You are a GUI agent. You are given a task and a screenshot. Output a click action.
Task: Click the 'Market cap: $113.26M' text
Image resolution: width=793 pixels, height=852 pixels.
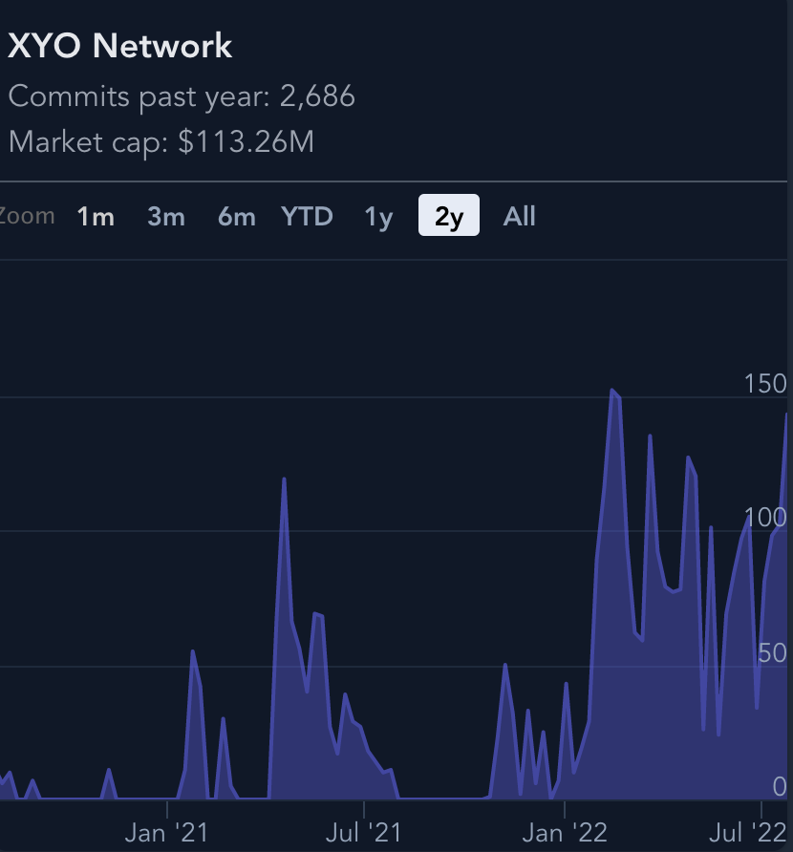point(161,142)
